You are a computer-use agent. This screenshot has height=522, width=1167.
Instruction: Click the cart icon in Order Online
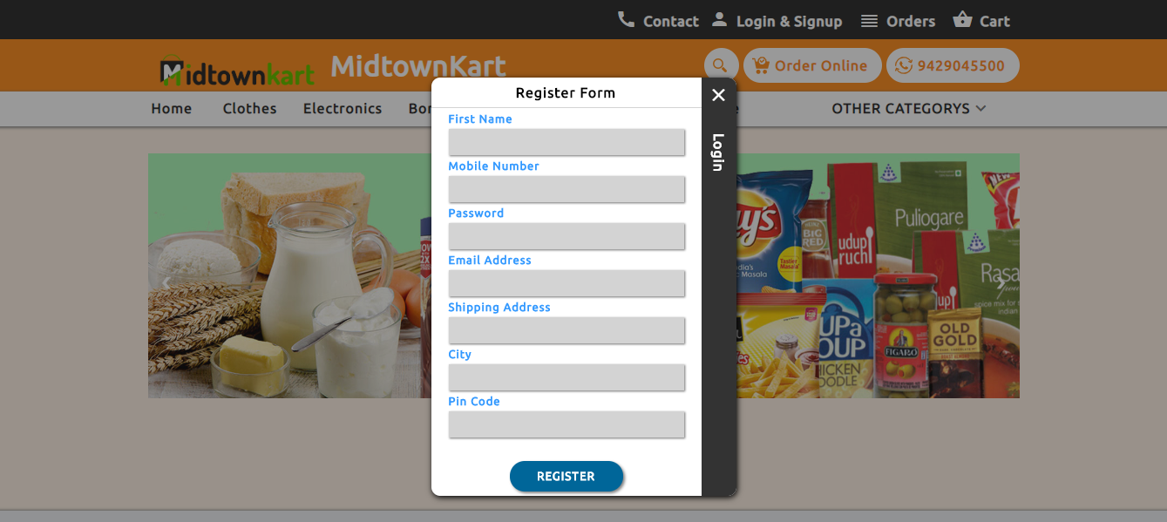tap(761, 65)
